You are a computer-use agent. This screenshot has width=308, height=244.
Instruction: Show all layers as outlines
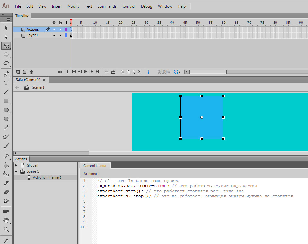66,23
